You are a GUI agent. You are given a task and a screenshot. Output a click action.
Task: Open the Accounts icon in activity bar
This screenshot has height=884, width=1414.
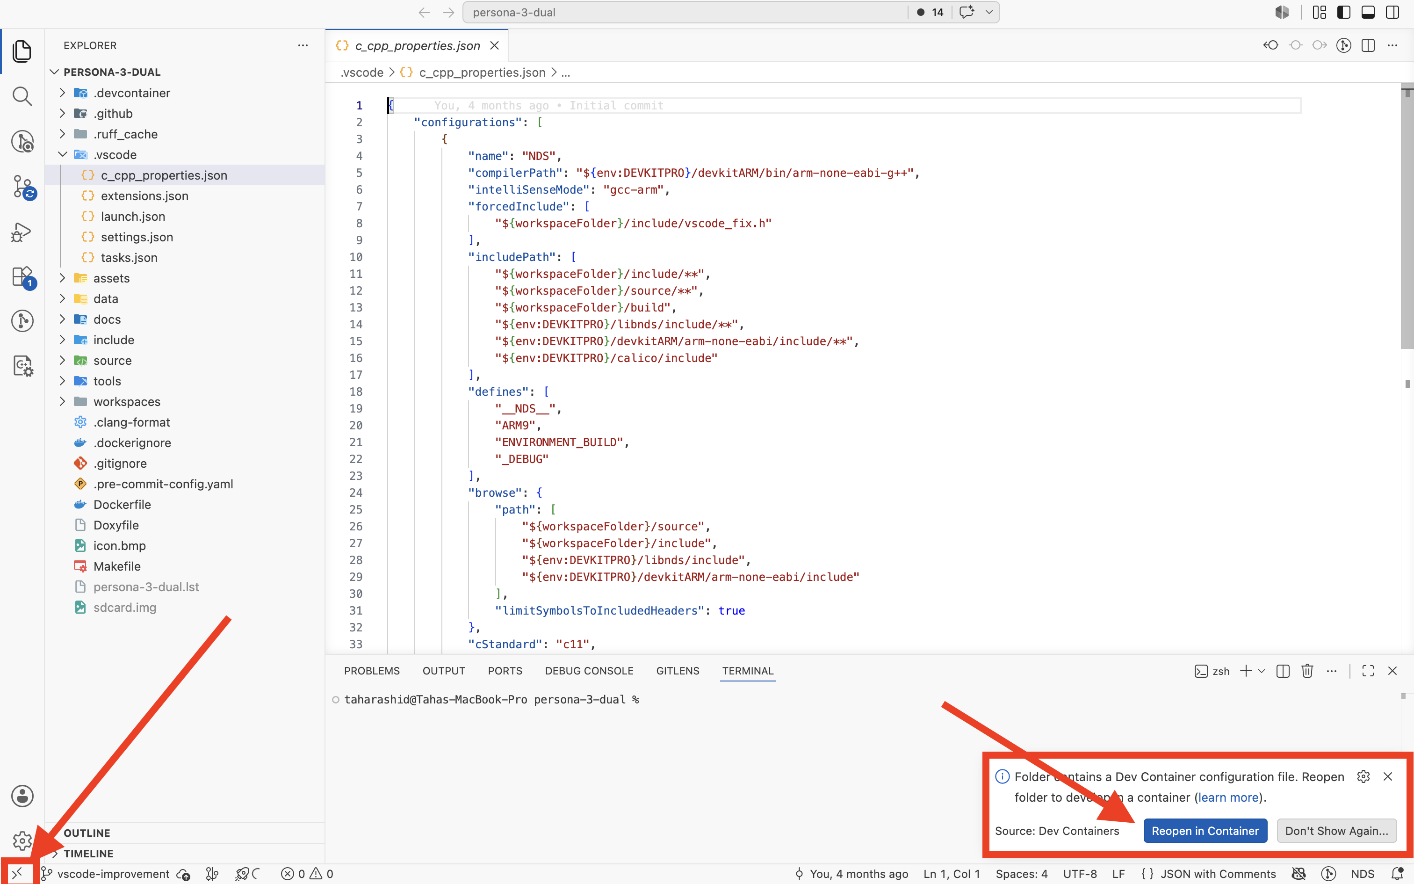click(x=22, y=796)
